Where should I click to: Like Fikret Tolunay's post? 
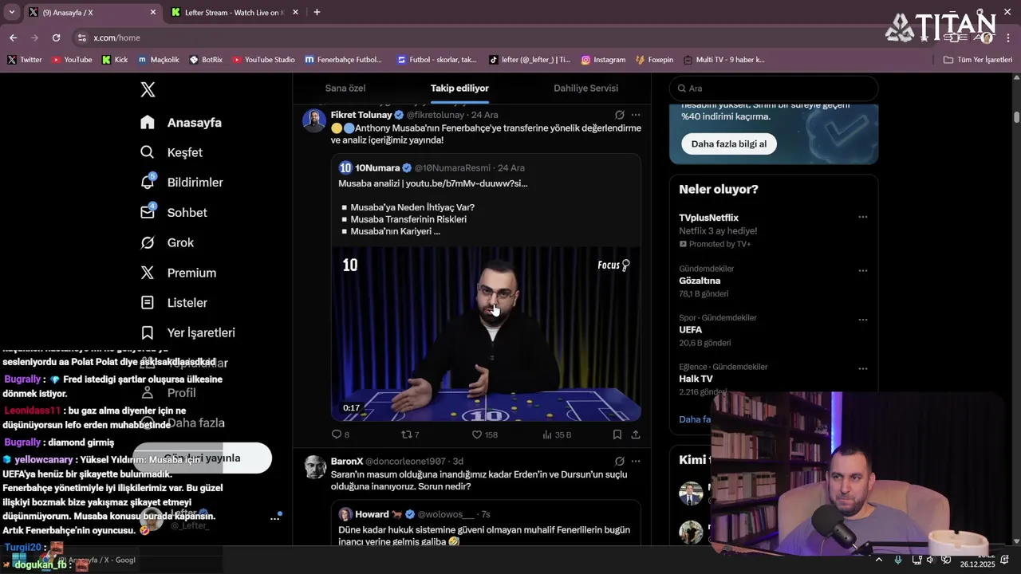[x=485, y=434]
